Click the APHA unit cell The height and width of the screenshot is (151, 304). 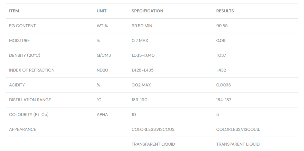click(x=102, y=114)
